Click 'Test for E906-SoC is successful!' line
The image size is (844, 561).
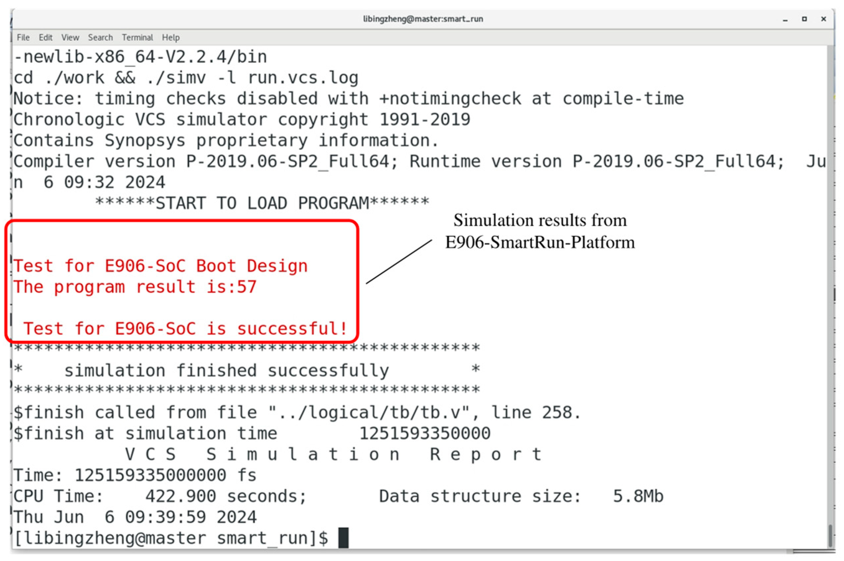185,329
